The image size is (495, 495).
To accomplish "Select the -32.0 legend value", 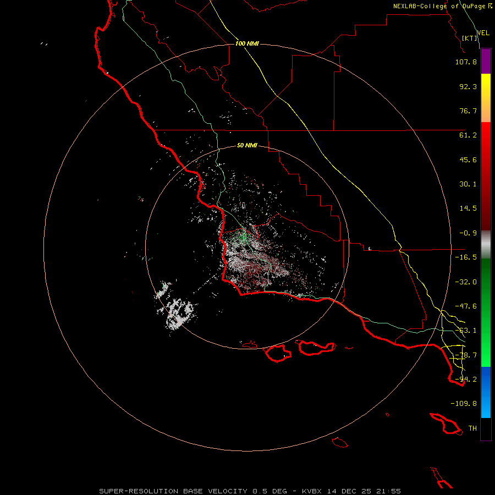I will pyautogui.click(x=466, y=282).
